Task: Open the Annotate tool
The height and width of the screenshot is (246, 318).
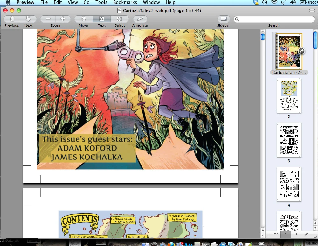Action: point(140,19)
